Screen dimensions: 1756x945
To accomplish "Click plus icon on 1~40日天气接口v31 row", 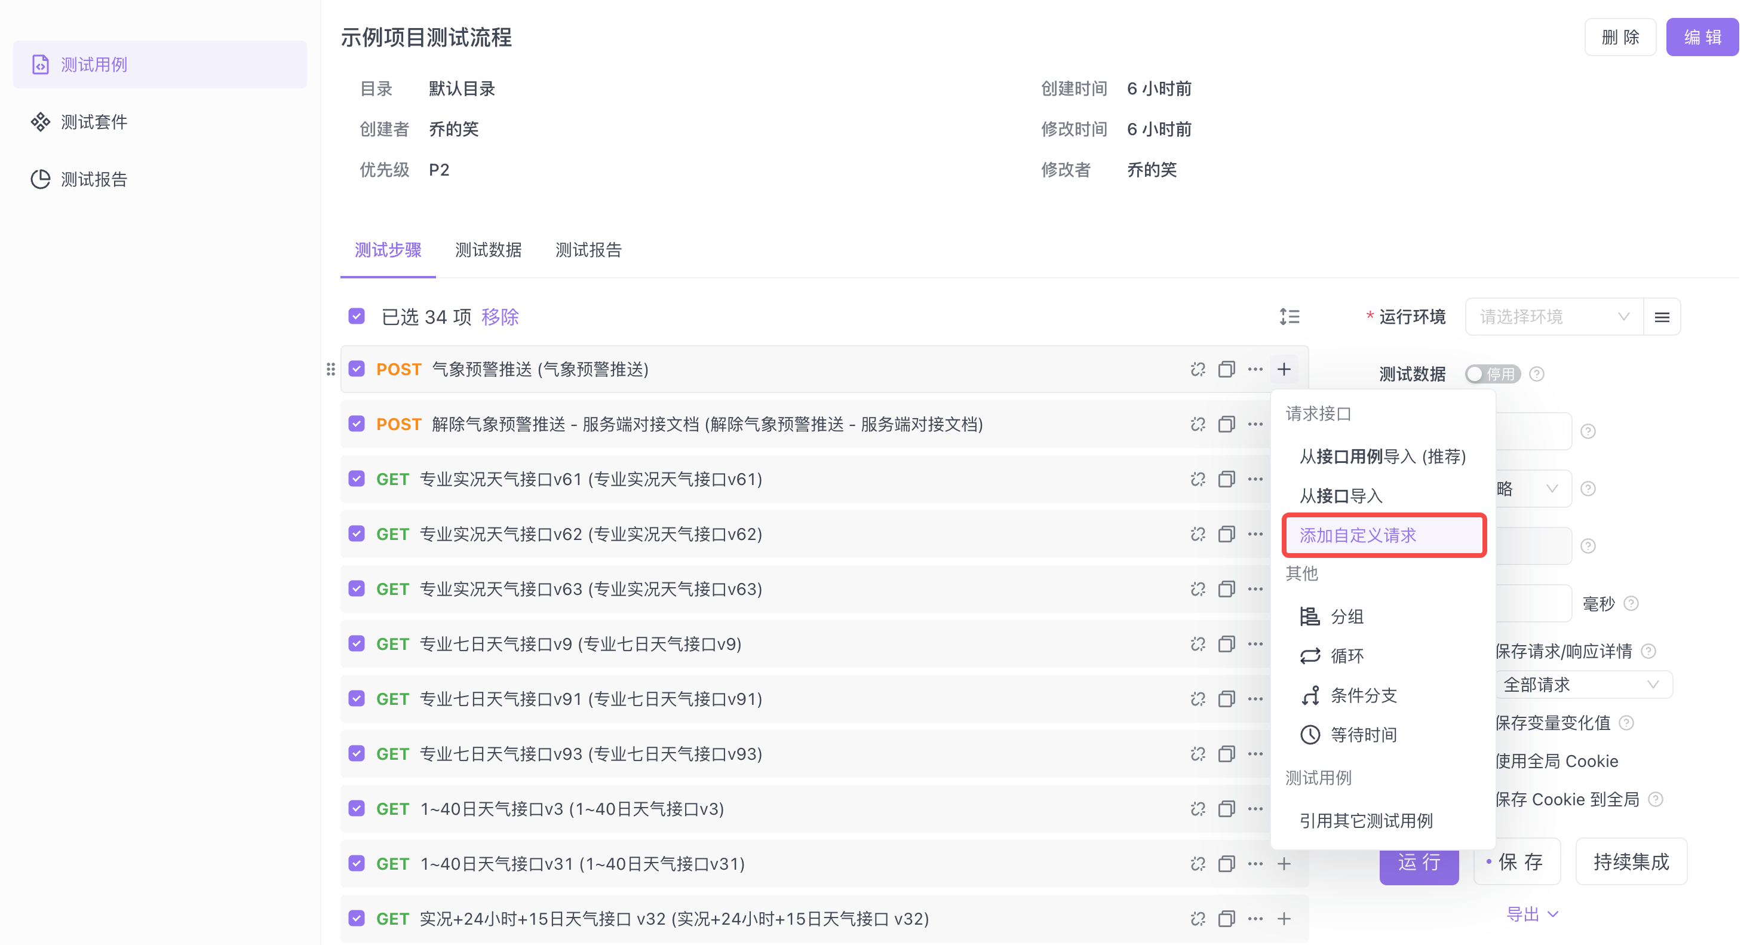I will coord(1284,864).
